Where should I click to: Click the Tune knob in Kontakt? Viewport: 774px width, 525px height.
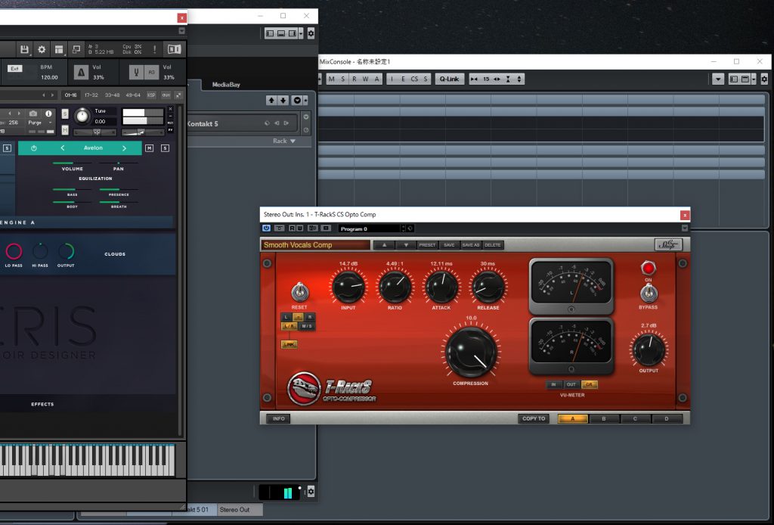[82, 116]
